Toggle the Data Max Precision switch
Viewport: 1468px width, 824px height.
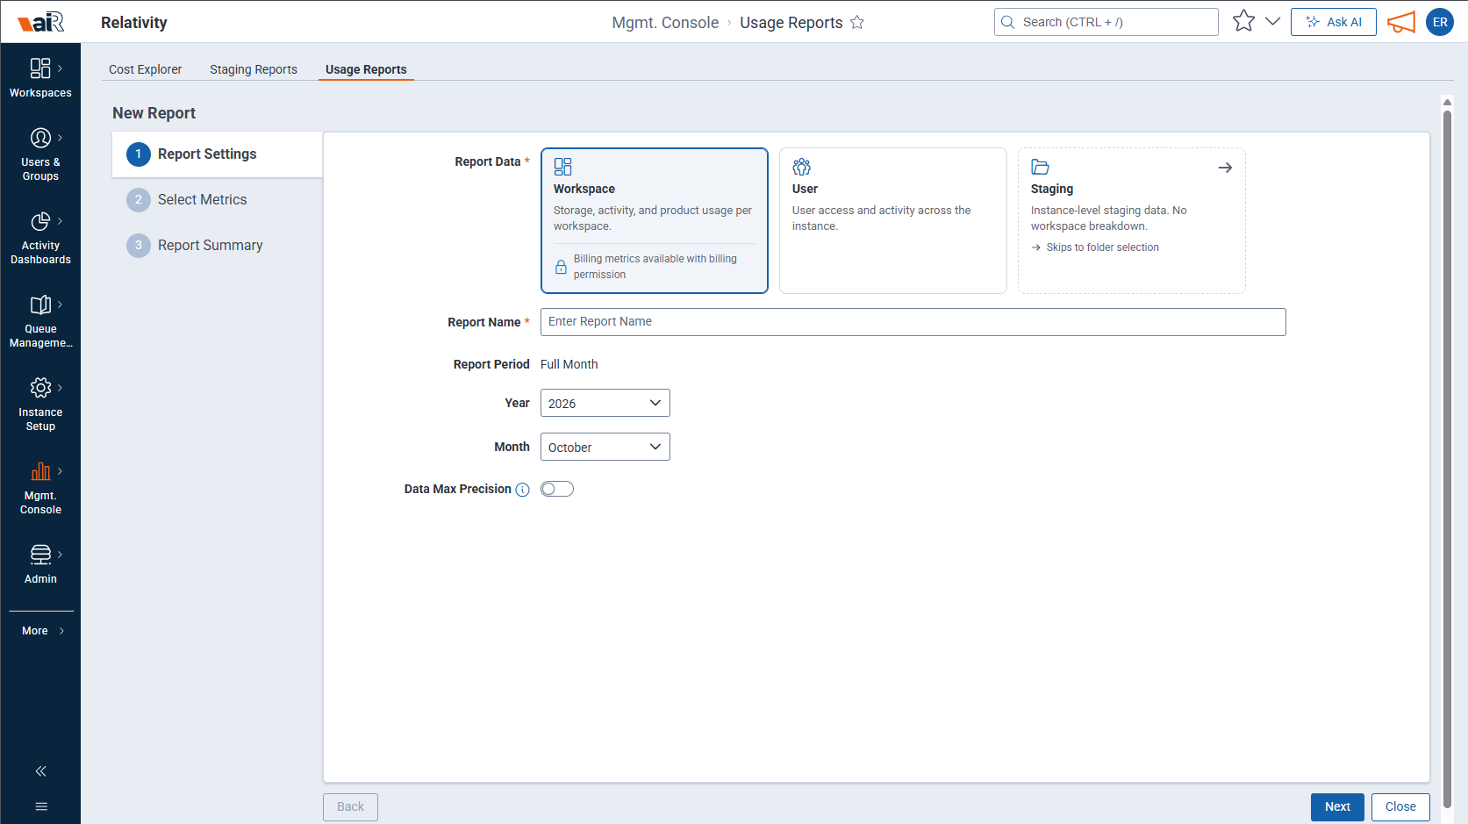pos(557,489)
